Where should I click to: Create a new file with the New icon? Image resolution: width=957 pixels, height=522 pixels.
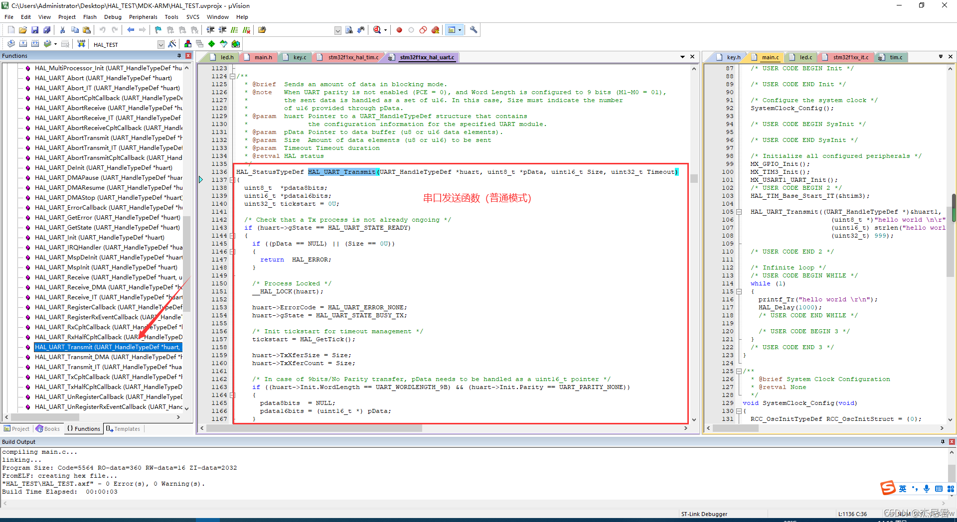(x=11, y=30)
